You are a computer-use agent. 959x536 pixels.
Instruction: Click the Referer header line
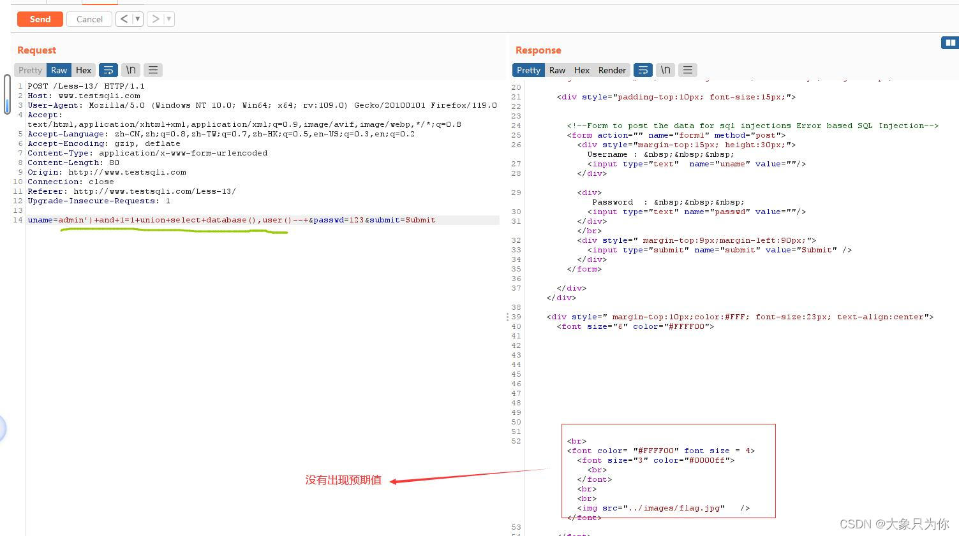point(131,191)
